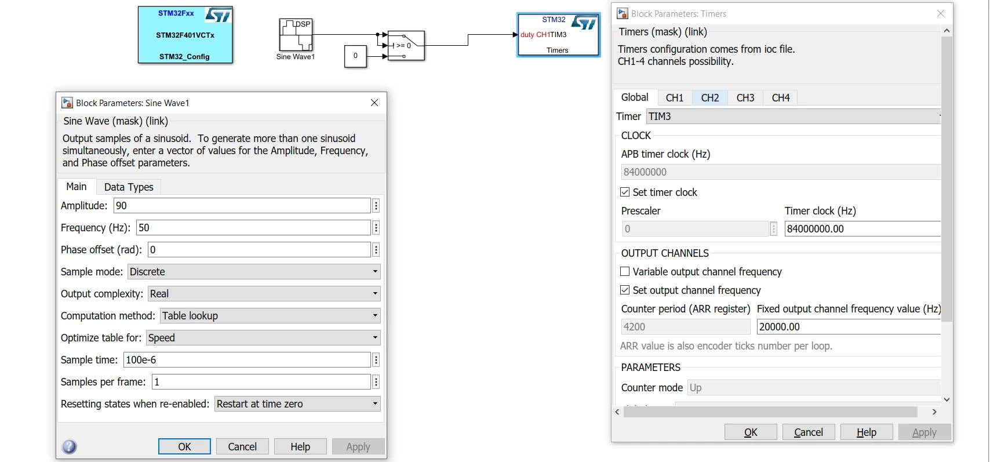The width and height of the screenshot is (990, 462).
Task: Open Resetting states when re-enabled dropdown
Action: pos(297,404)
